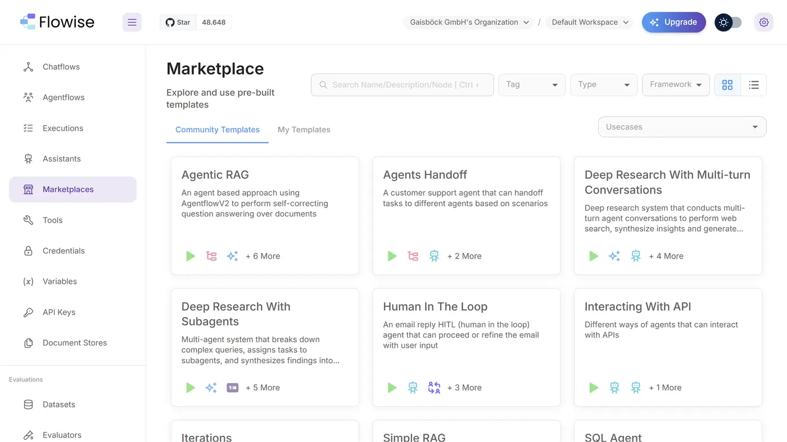Select the Community Templates tab
The image size is (787, 442).
218,130
